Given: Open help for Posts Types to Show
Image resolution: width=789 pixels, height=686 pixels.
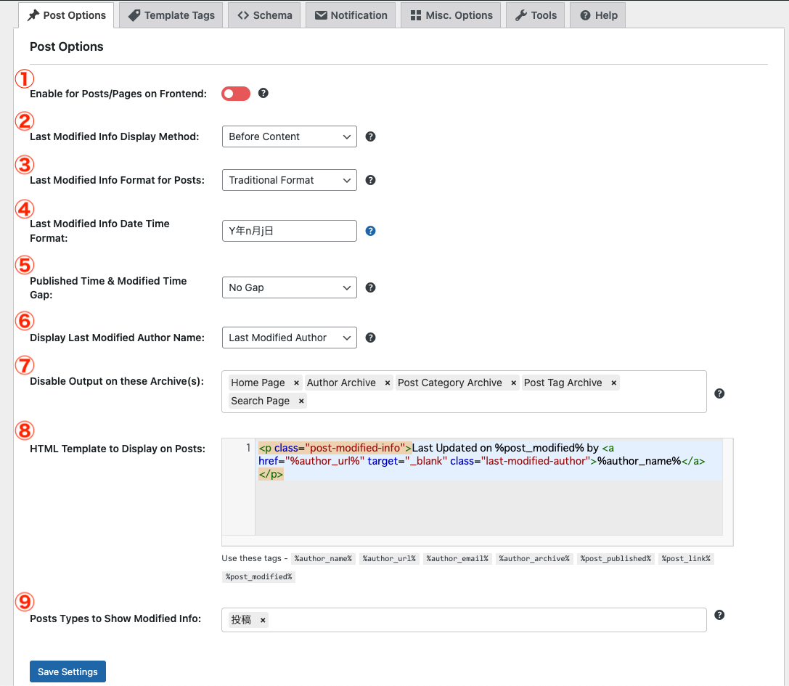Looking at the screenshot, I should 719,614.
